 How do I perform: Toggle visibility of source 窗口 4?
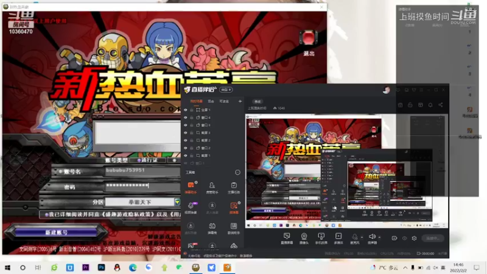[186, 118]
